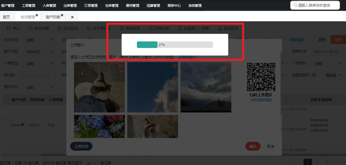Open the 仓库管理 menu
The height and width of the screenshot is (165, 346).
pyautogui.click(x=112, y=5)
